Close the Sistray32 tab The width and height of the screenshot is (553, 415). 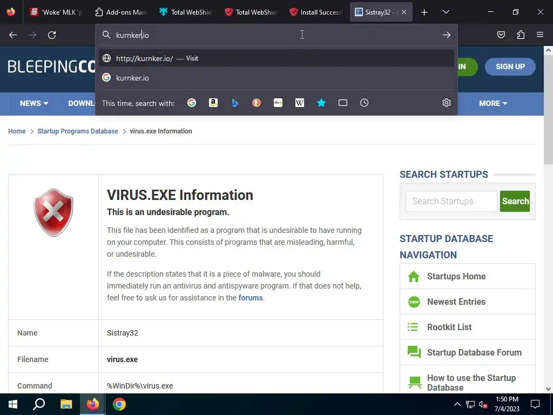coord(404,12)
